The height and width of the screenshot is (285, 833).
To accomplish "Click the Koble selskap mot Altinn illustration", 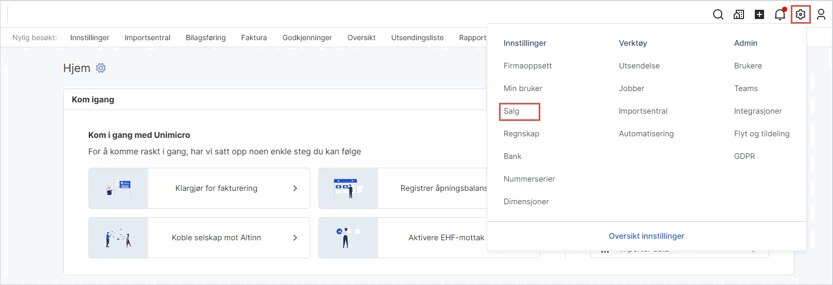I will click(x=118, y=238).
